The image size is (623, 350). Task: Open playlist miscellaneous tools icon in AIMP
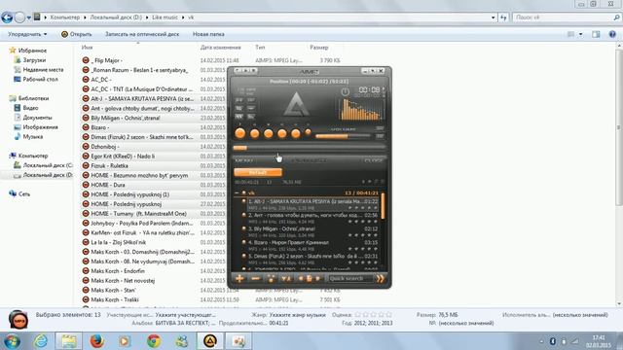point(271,279)
